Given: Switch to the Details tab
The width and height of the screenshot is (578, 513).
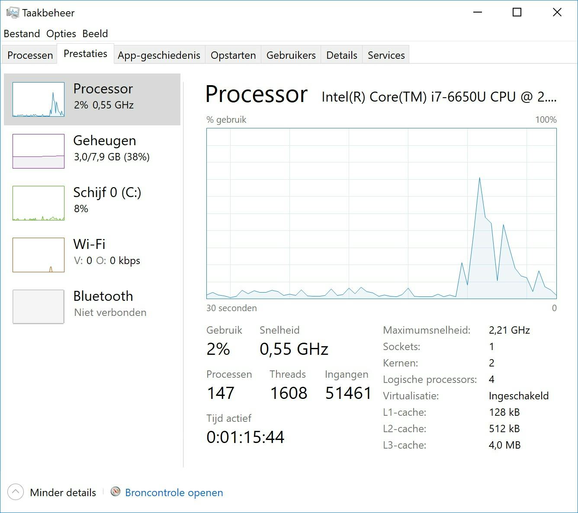Looking at the screenshot, I should (341, 55).
